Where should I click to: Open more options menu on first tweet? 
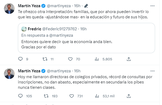click(x=152, y=6)
